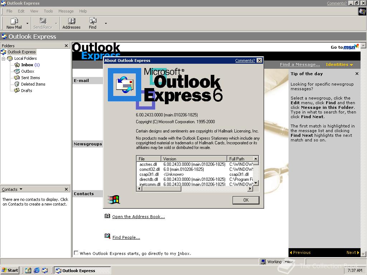Screen dimensions: 367x275
Task: Select the Sent Items folder label
Action: [30, 78]
